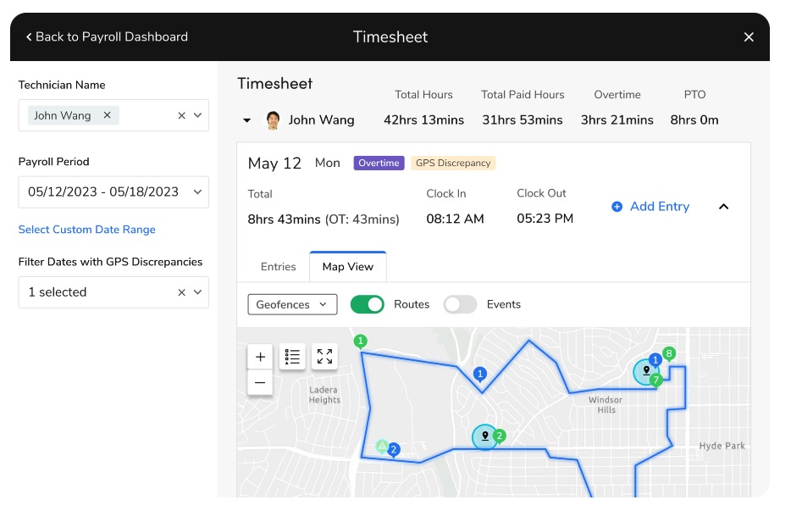Open the Technician Name dropdown arrow

[198, 115]
